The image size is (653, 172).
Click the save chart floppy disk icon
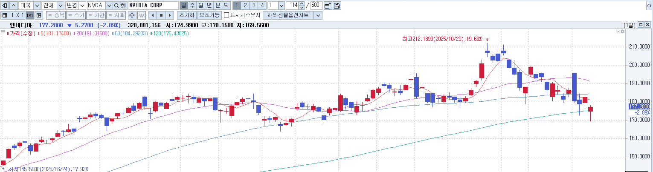[337, 6]
